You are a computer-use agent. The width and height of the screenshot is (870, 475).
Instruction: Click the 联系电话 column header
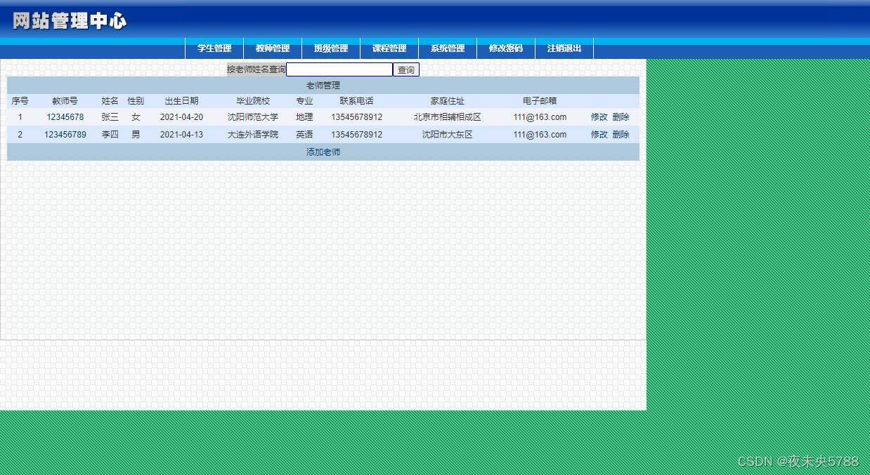coord(357,101)
